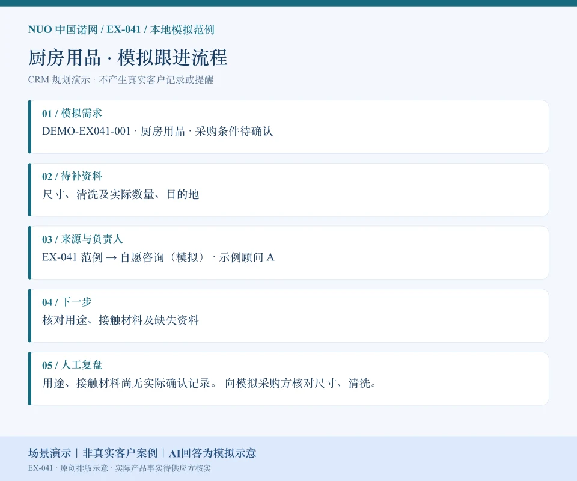Select 'EX-041 范例 → 自愿咨询（模拟） · 示例顾问 A'
The image size is (577, 481).
158,257
